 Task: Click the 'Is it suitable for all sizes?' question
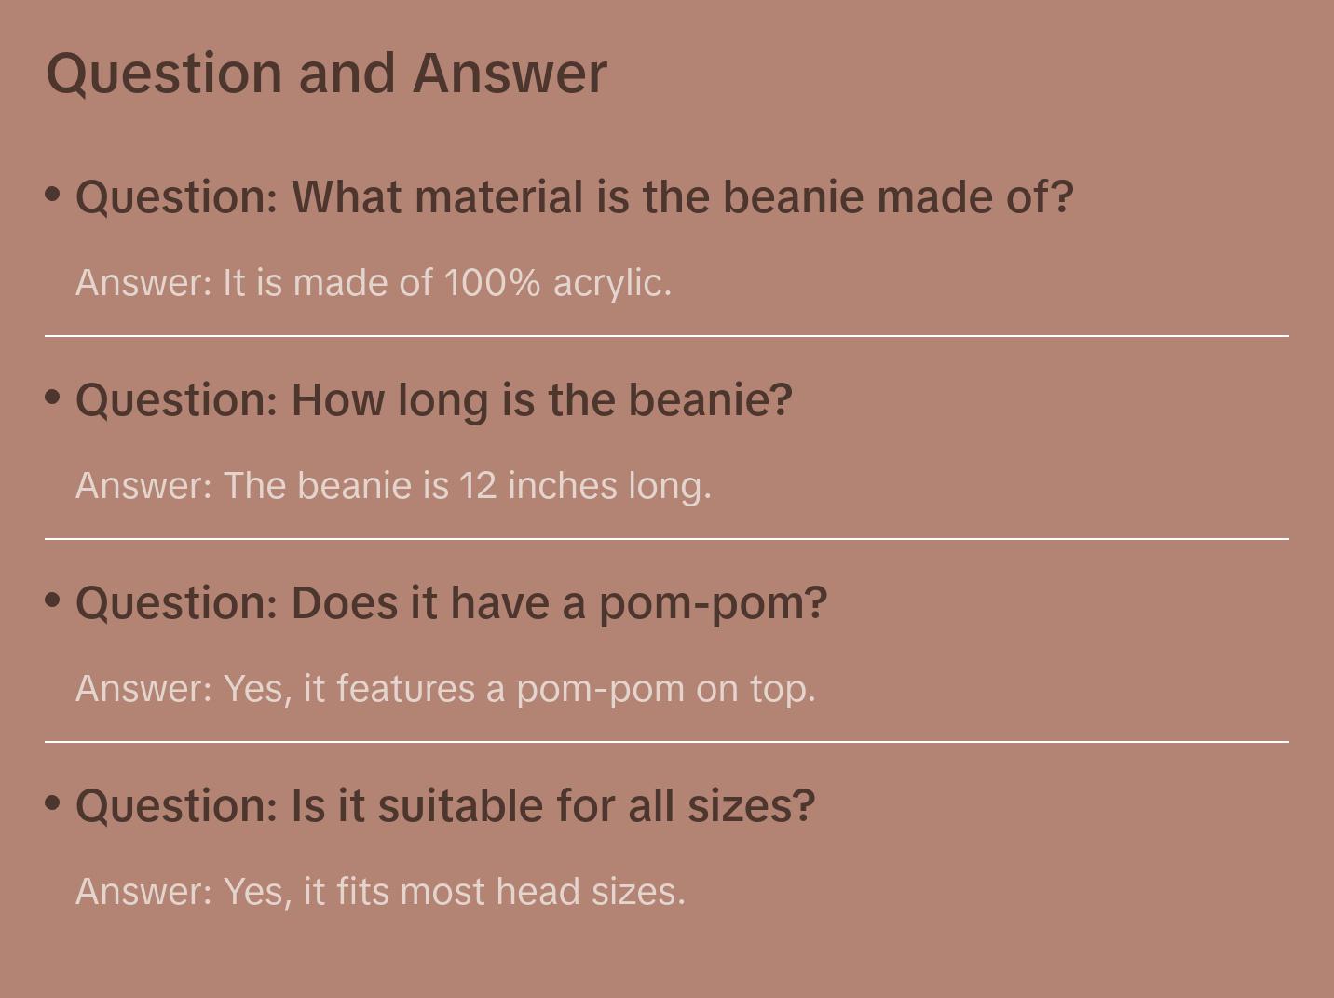445,806
